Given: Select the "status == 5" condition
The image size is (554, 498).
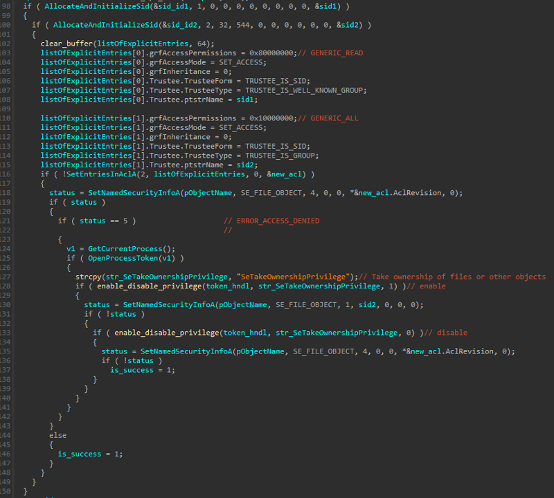Looking at the screenshot, I should pyautogui.click(x=100, y=221).
